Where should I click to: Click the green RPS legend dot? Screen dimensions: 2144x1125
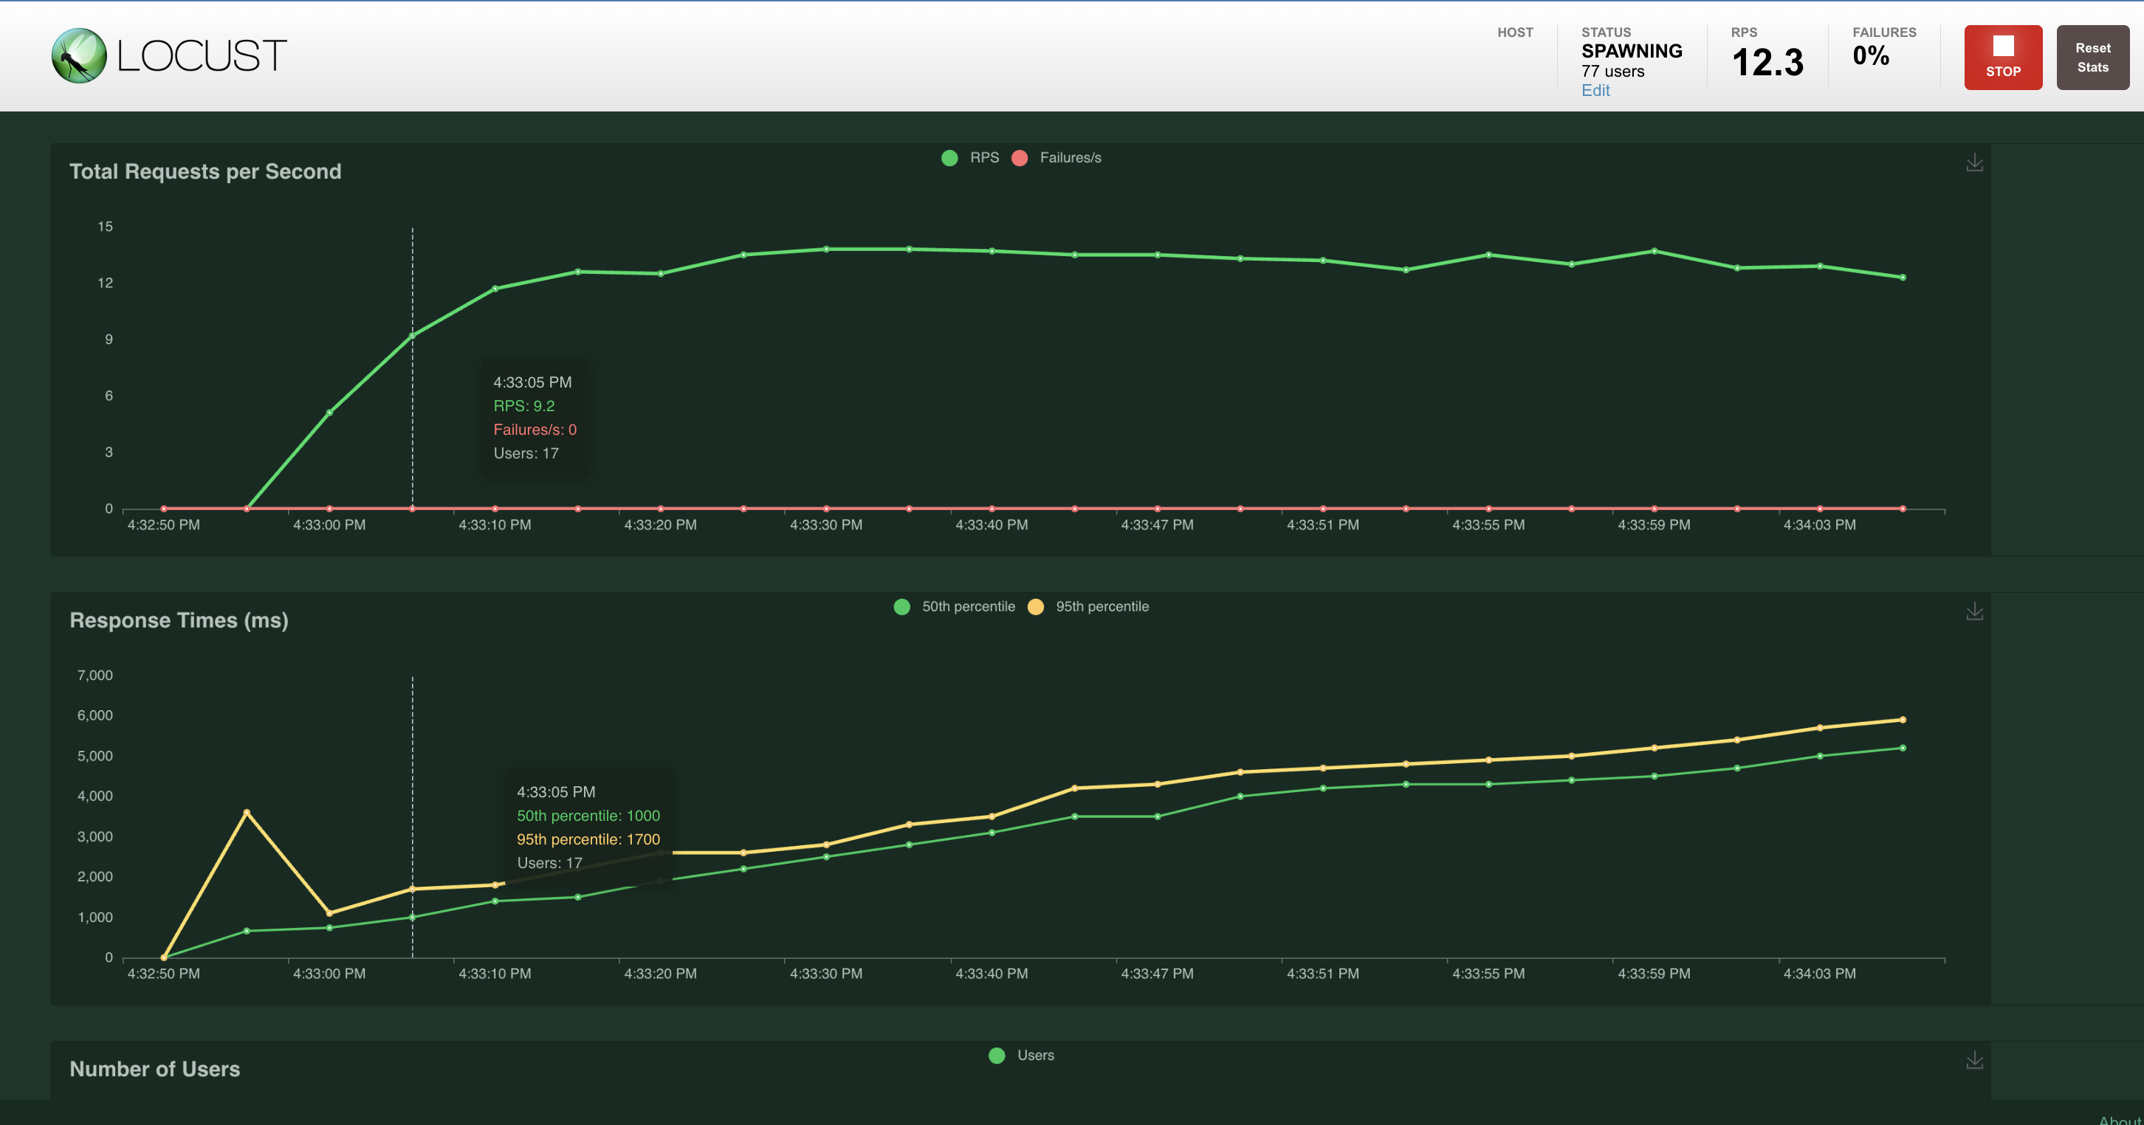[x=949, y=158]
